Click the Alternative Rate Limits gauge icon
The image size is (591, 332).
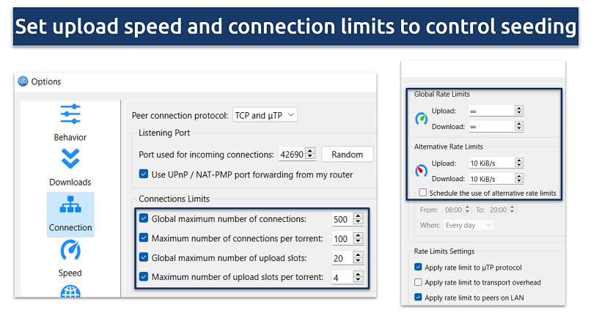421,170
